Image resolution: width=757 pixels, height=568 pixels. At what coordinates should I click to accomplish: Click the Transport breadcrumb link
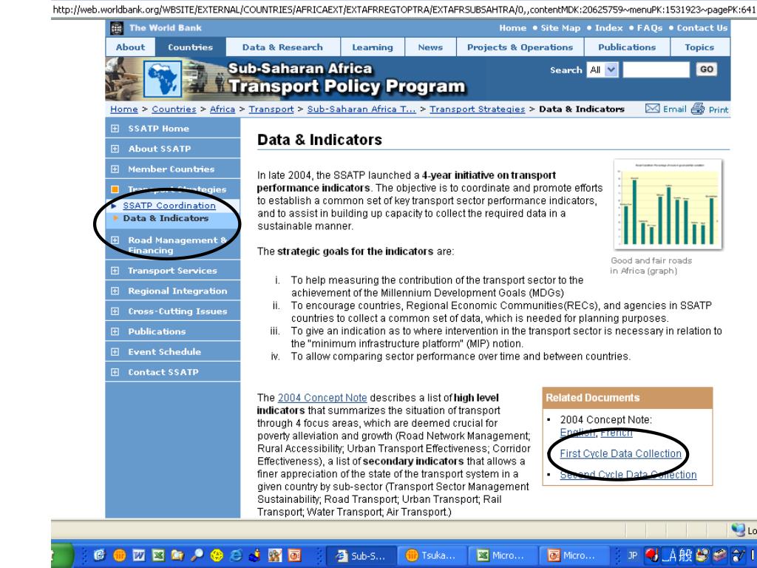coord(271,109)
